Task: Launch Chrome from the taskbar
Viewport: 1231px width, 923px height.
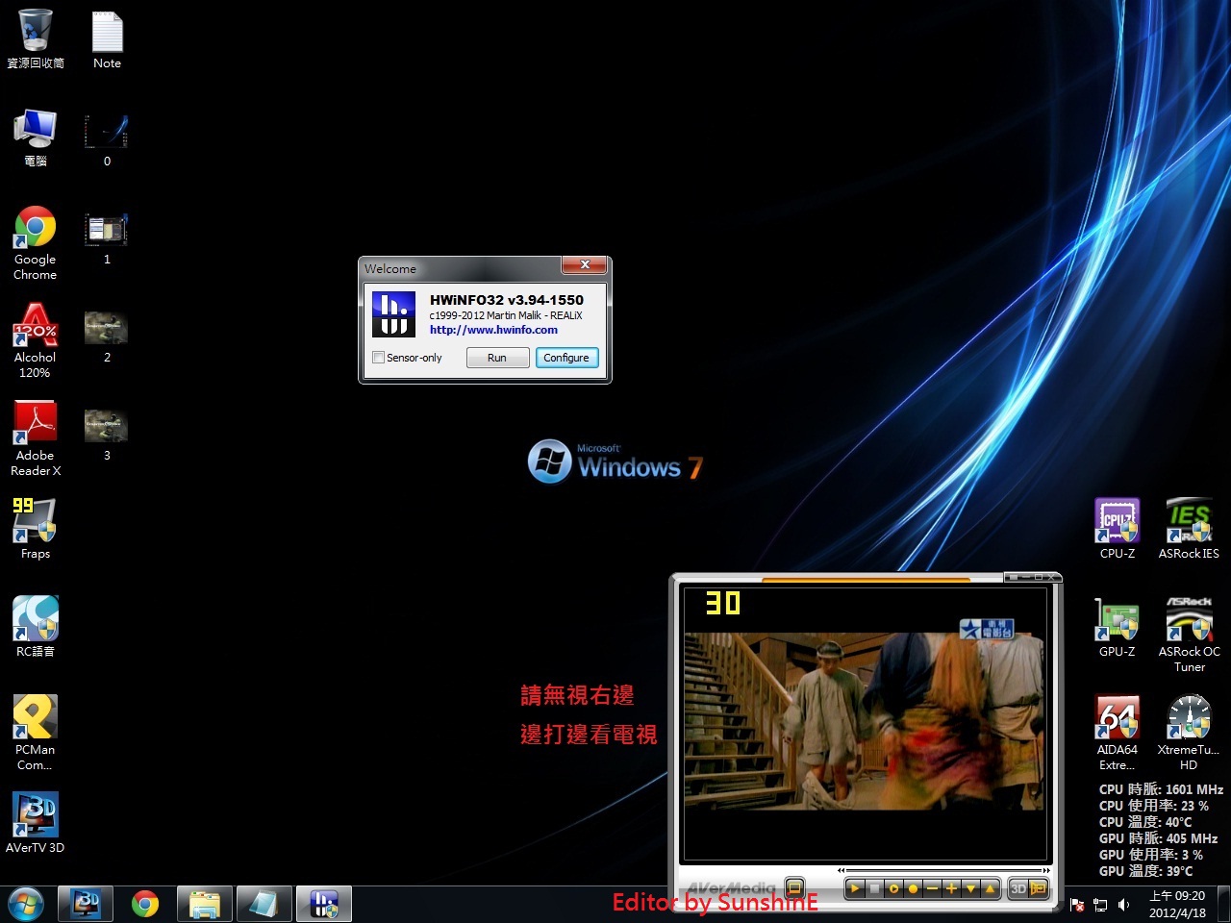Action: (x=145, y=905)
